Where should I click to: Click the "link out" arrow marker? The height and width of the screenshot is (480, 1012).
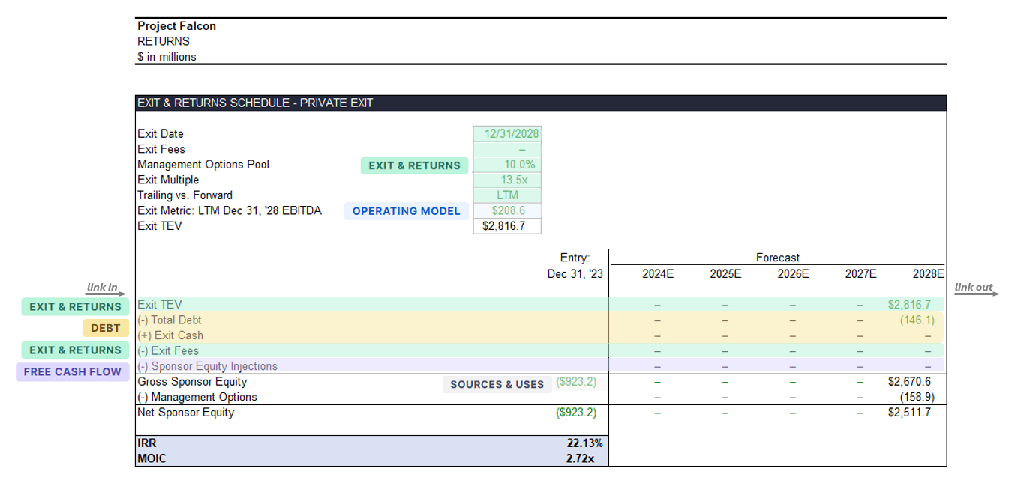click(x=977, y=289)
